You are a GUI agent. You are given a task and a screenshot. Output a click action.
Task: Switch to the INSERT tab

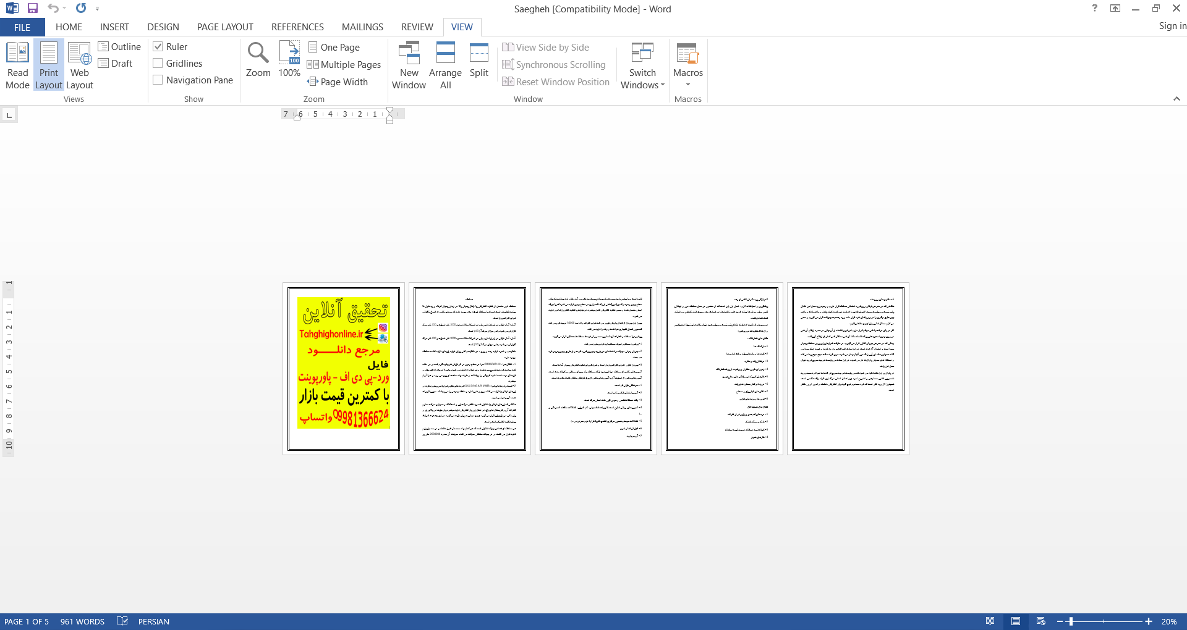pyautogui.click(x=114, y=27)
